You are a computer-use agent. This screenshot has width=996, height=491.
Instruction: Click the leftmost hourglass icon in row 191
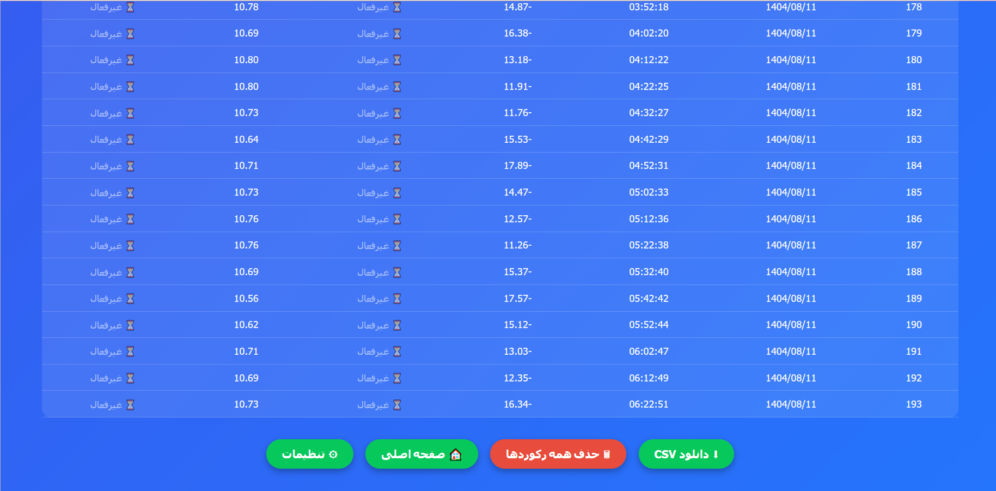click(130, 351)
